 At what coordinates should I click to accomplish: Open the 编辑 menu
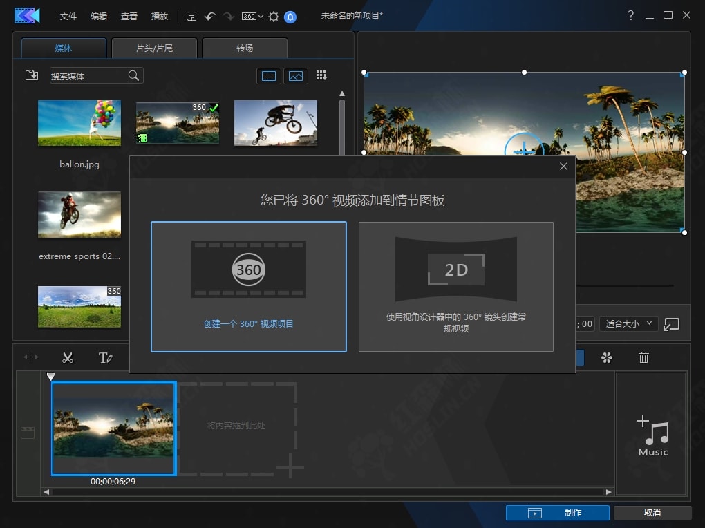(99, 17)
